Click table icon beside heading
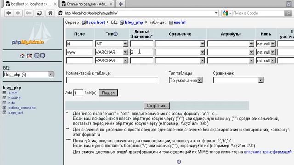Screen dimensions: 294x165 [x=5, y=98]
